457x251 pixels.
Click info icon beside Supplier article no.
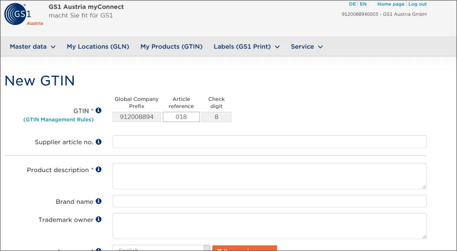[99, 142]
